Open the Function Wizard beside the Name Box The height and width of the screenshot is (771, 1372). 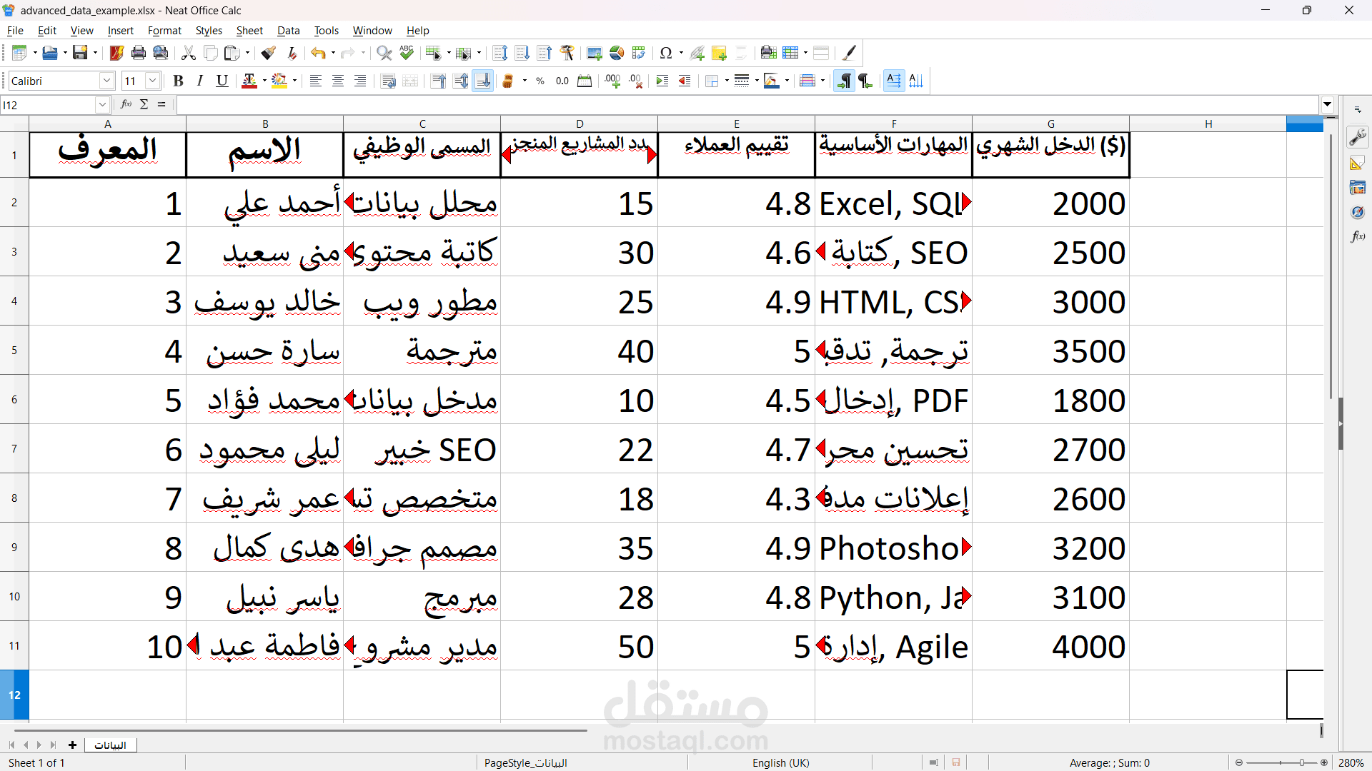click(126, 104)
